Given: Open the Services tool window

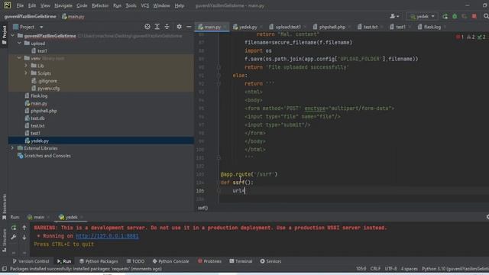Looking at the screenshot, I should coord(270,261).
